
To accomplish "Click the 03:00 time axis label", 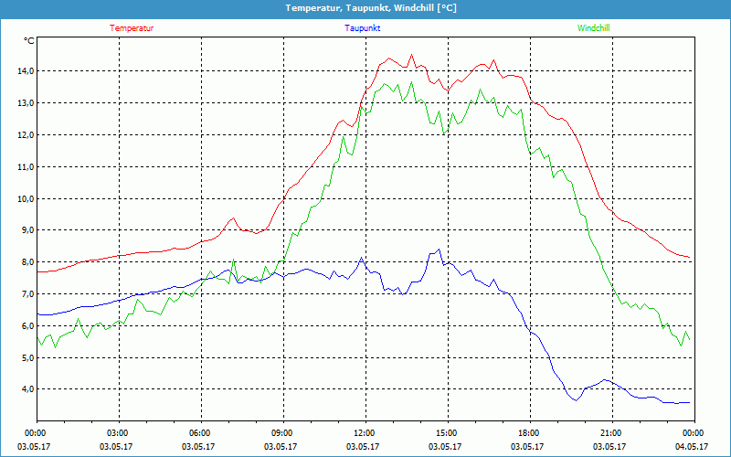I will tap(119, 433).
